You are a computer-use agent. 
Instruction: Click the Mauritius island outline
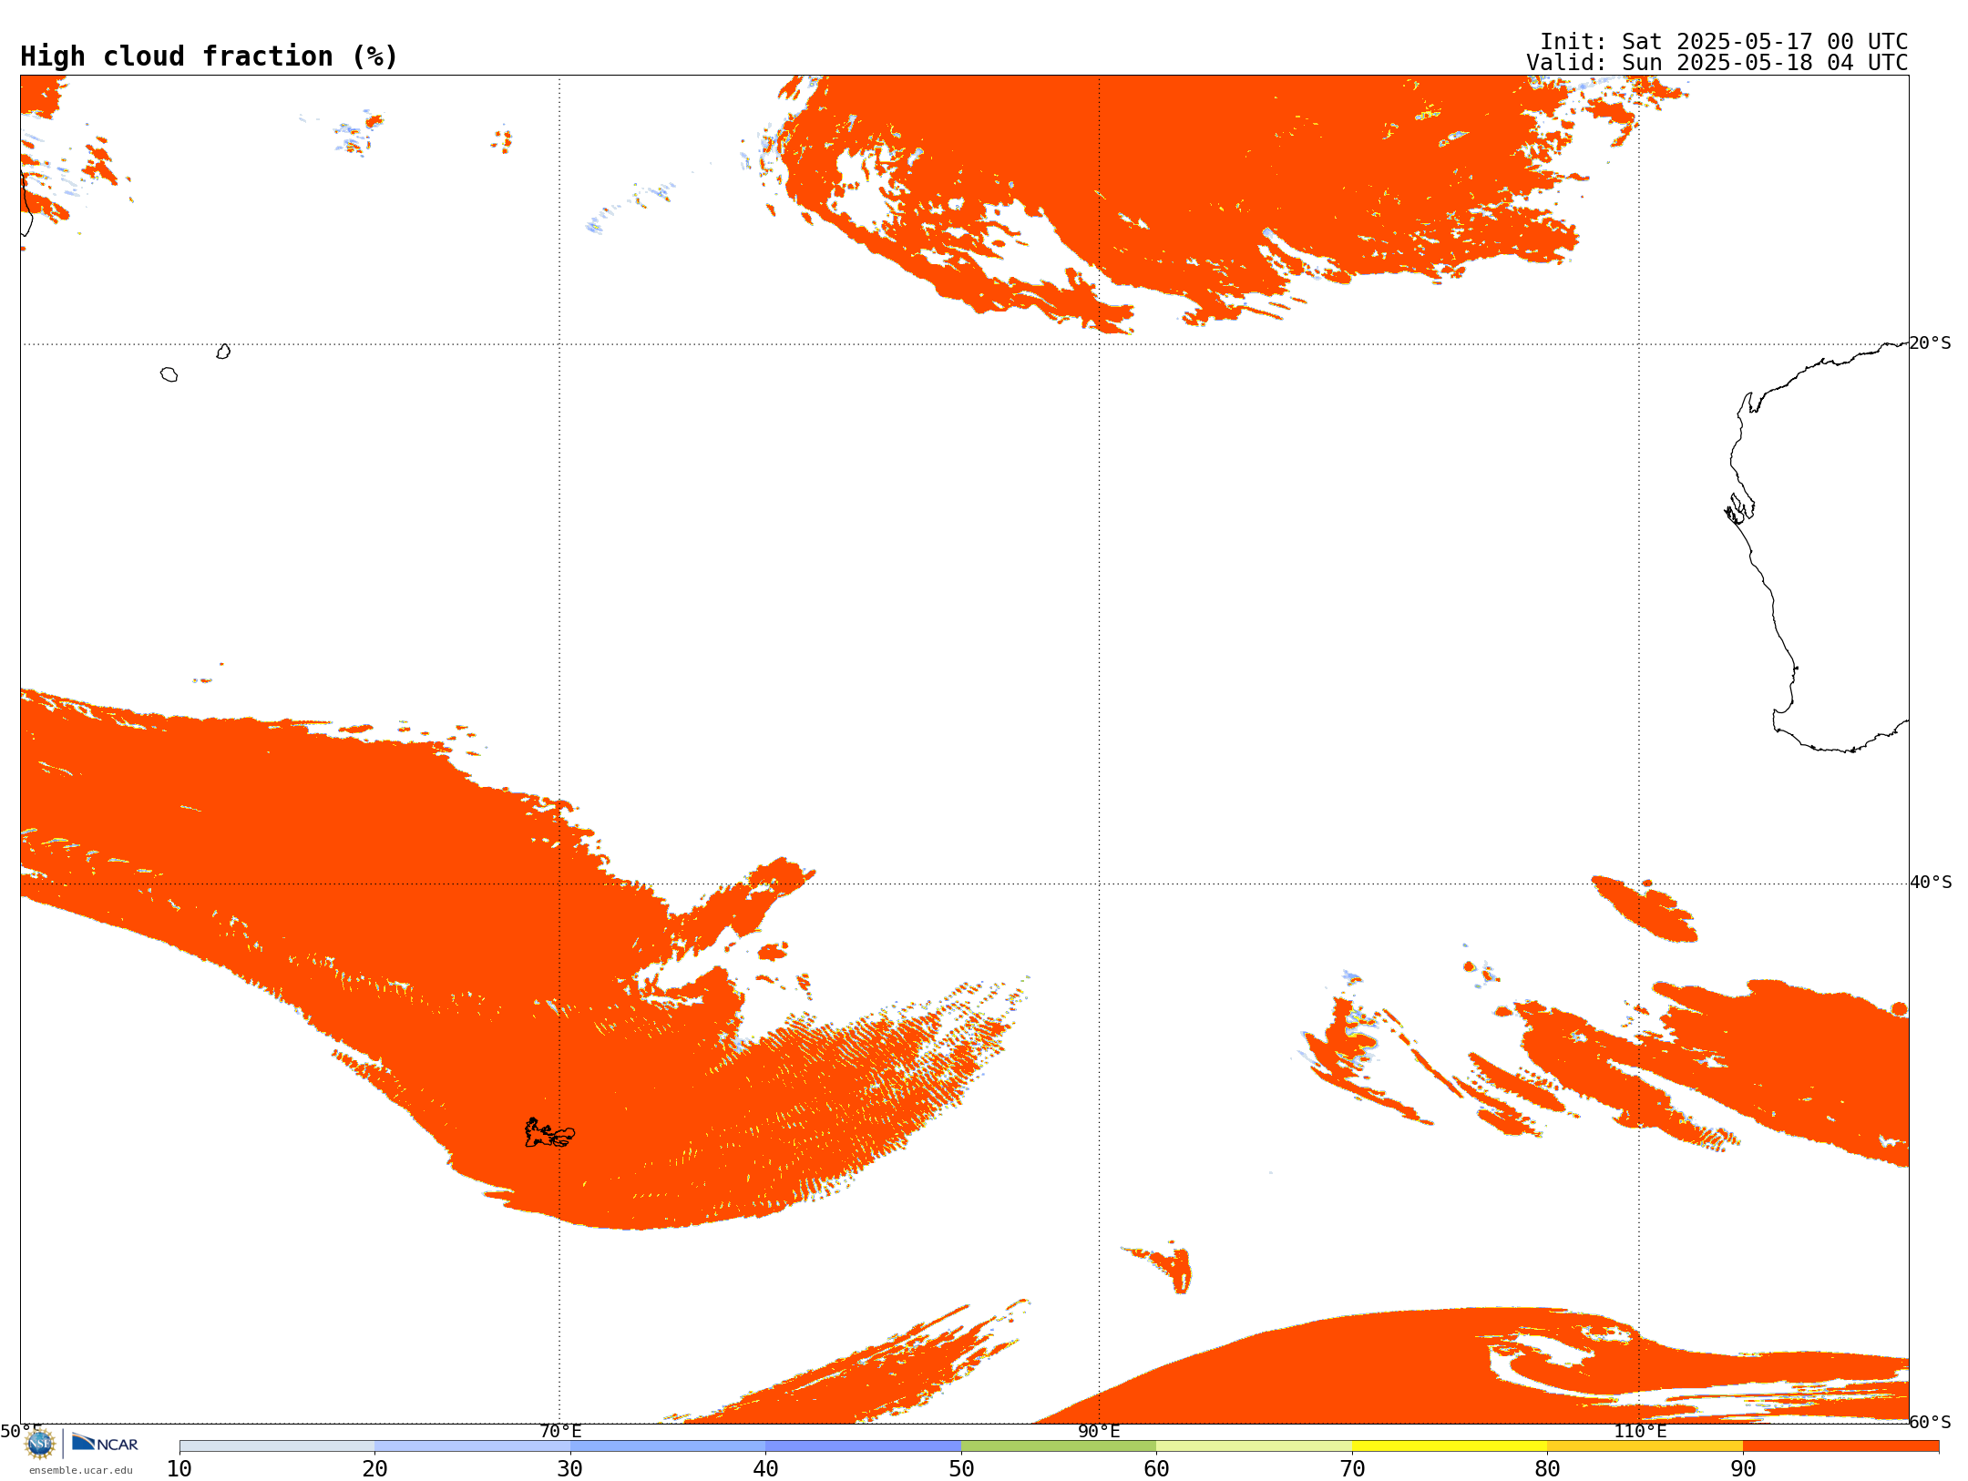pos(223,352)
